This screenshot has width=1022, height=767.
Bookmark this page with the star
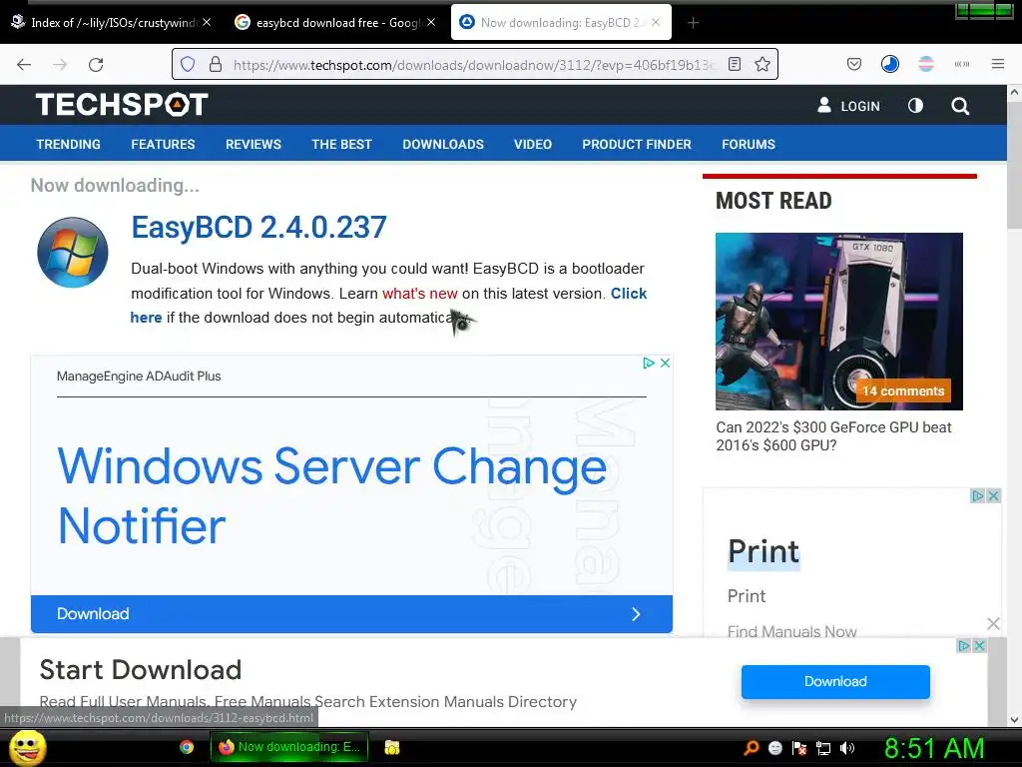tap(762, 64)
